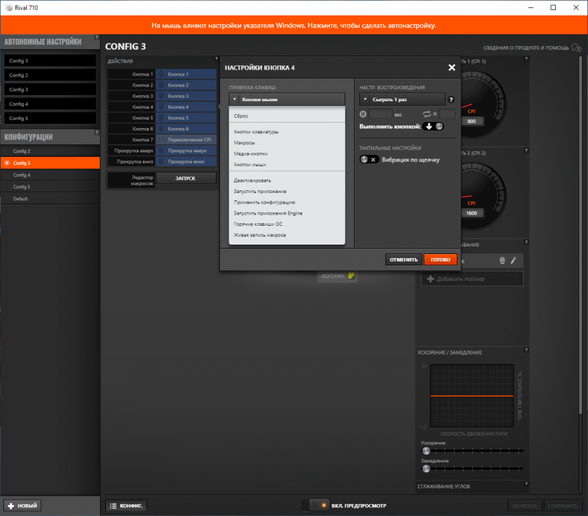Open help for Сглаживание углов

pos(526,484)
